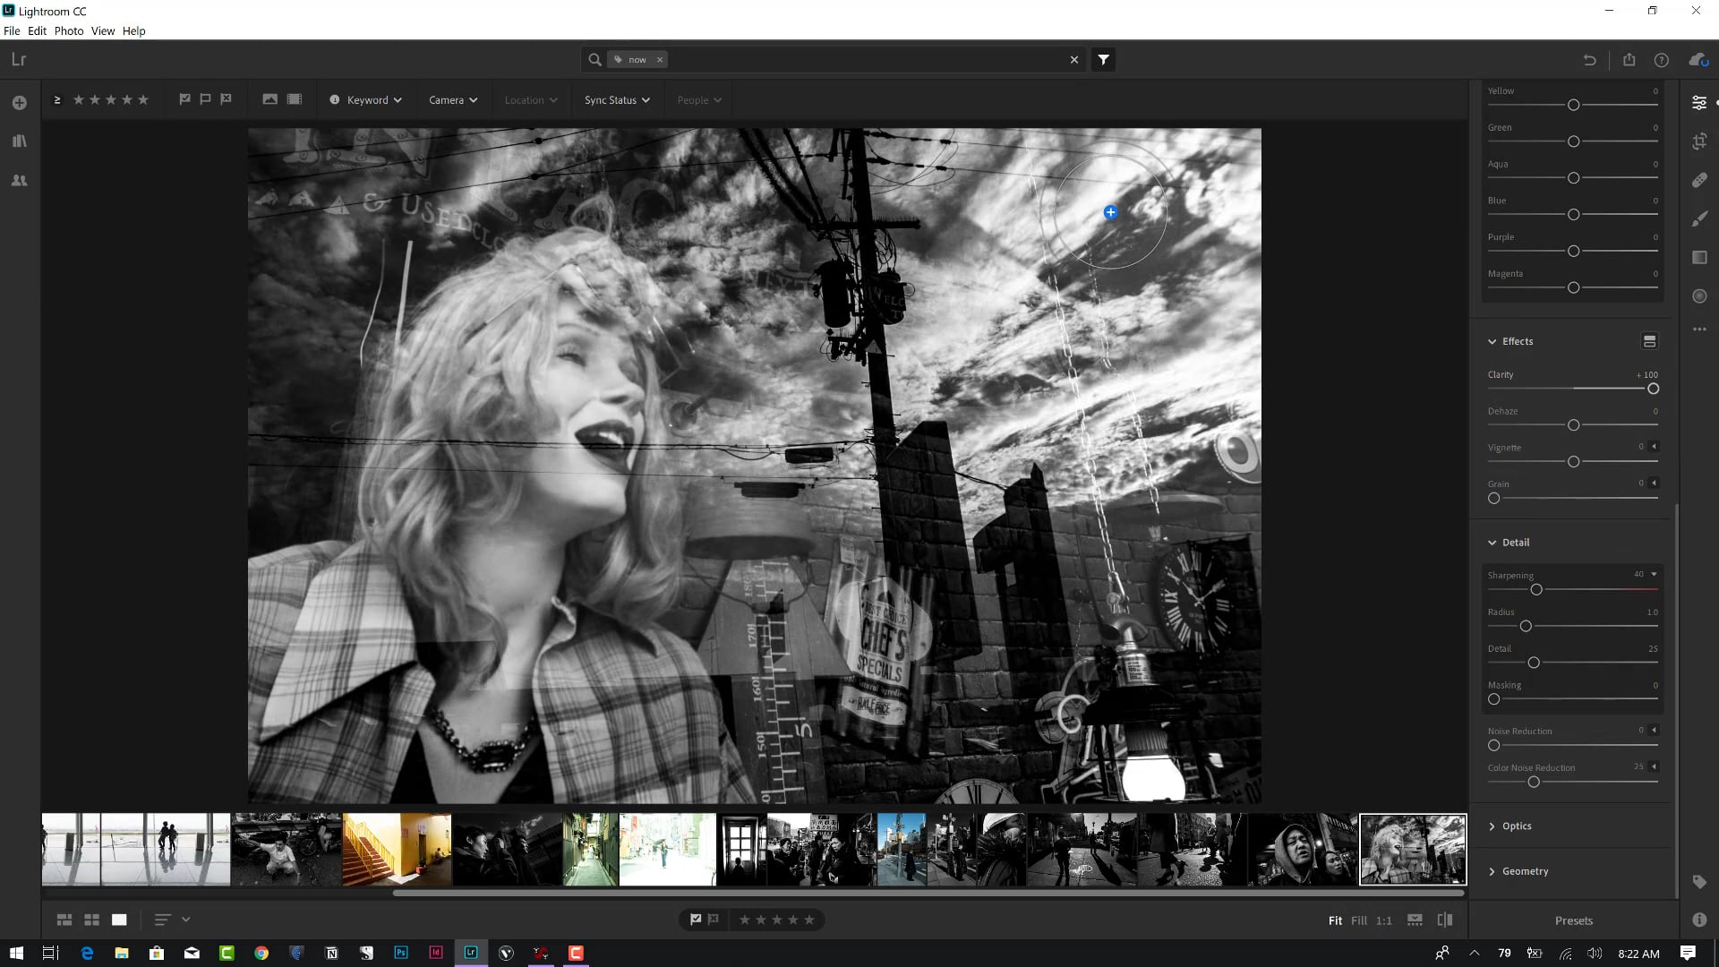Click the Clarity slider handle
The height and width of the screenshot is (967, 1719).
pos(1653,389)
